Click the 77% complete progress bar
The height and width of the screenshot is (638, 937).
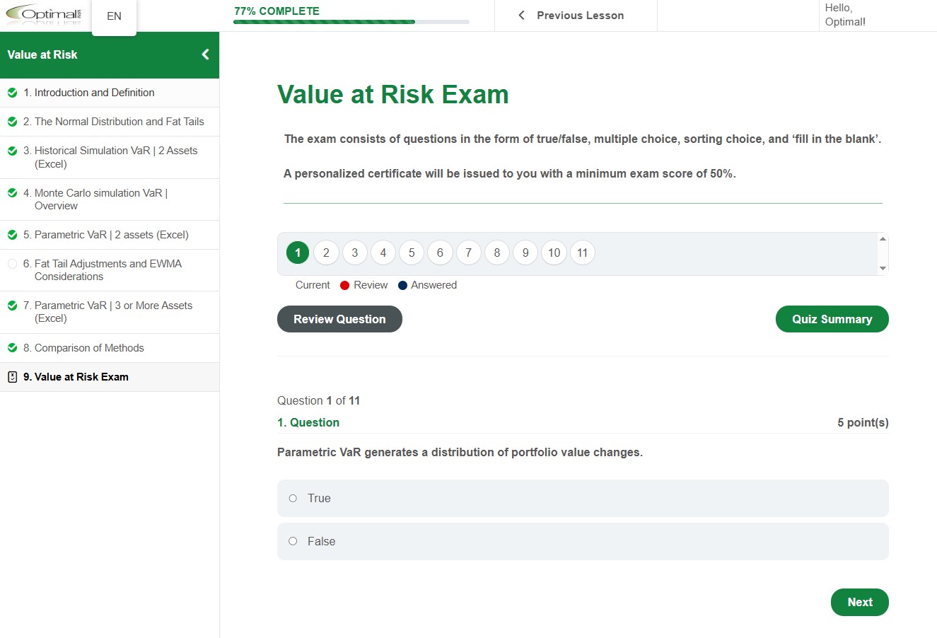[351, 22]
